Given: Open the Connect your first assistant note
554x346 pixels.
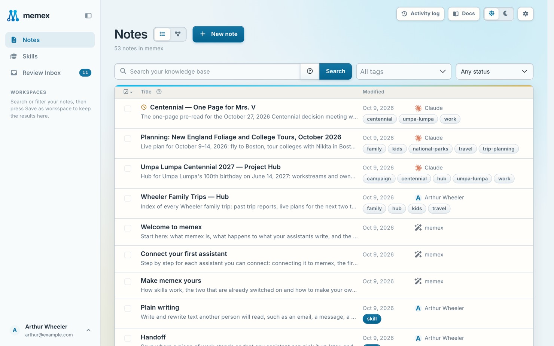Looking at the screenshot, I should tap(184, 254).
